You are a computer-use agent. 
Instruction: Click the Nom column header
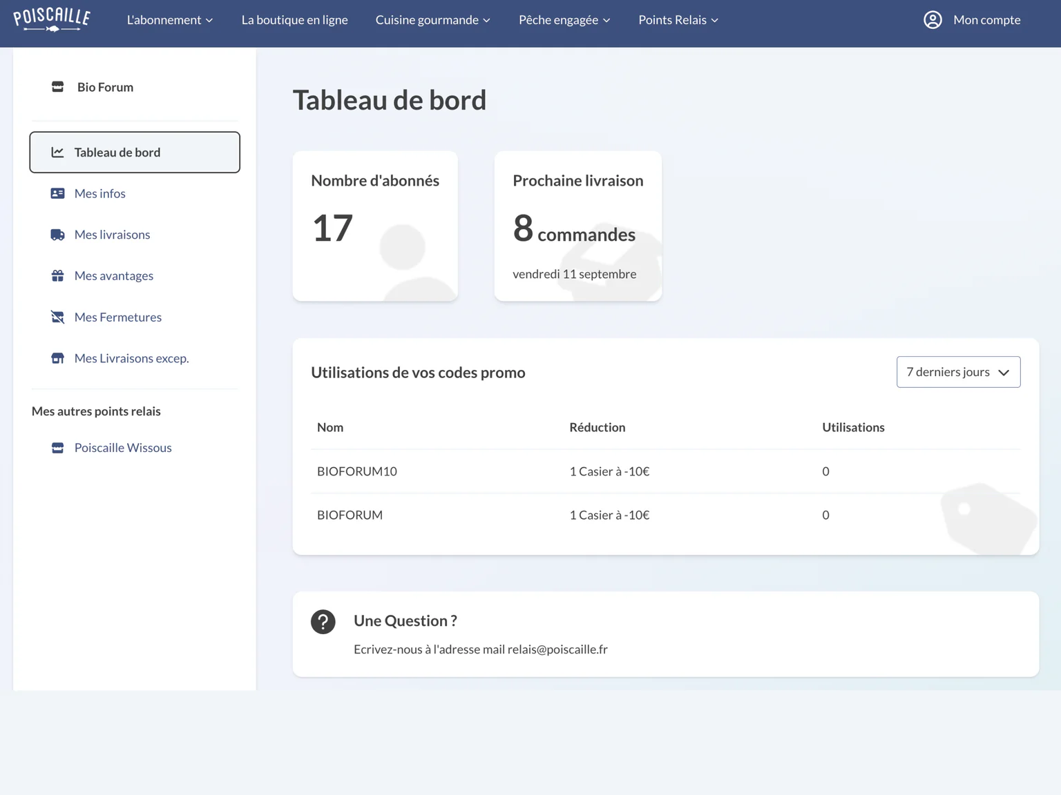[330, 427]
